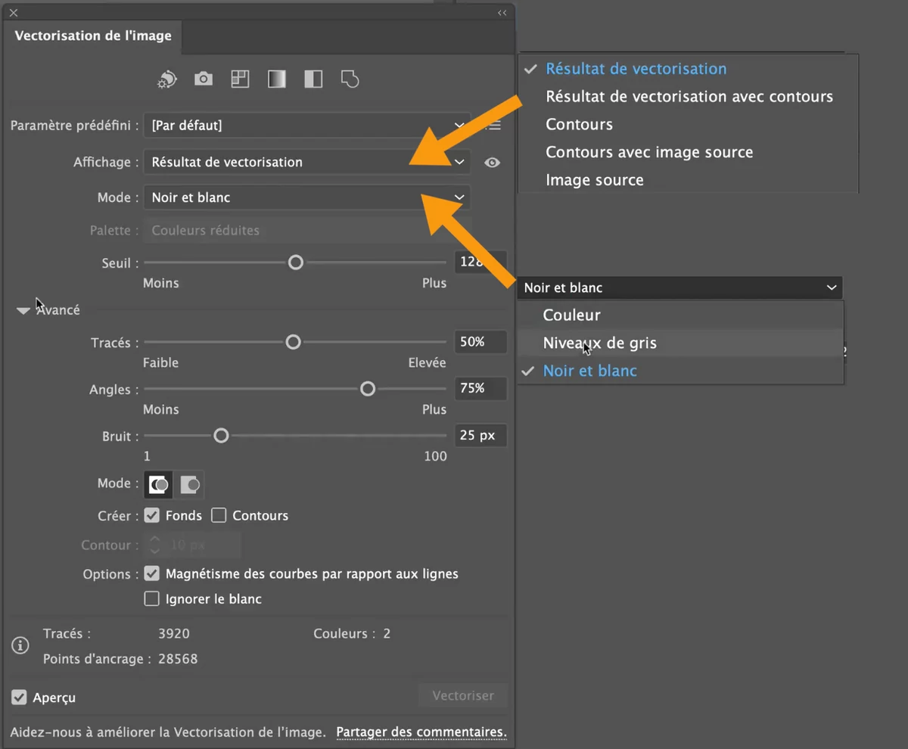
Task: Click the Angles 75% value field
Action: coord(480,389)
